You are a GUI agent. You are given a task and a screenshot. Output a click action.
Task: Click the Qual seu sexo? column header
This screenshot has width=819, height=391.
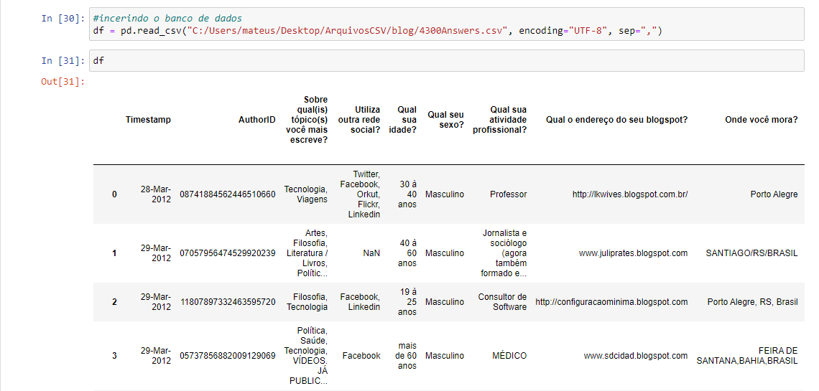point(445,119)
